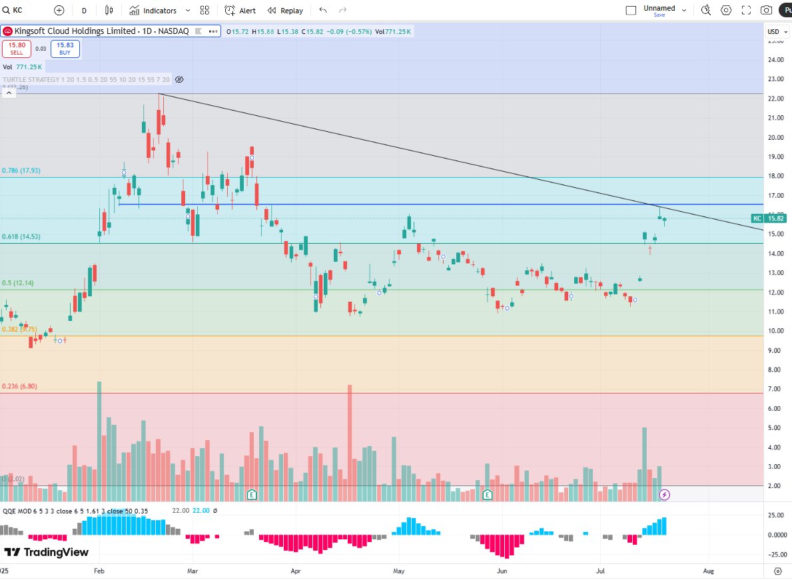Create a new Alert
792x580 pixels.
[x=240, y=11]
